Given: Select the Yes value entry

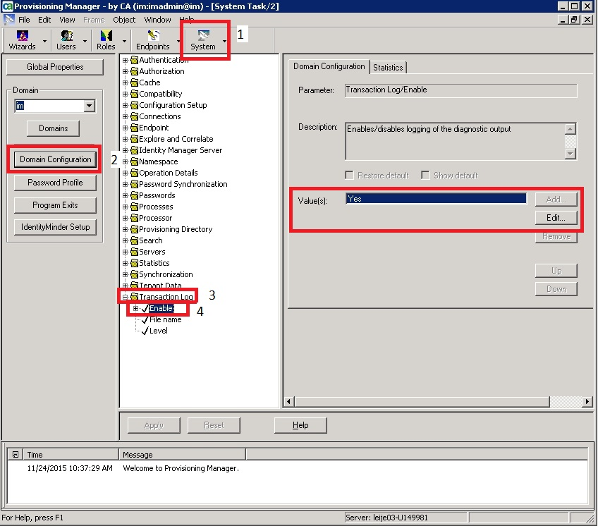Looking at the screenshot, I should click(436, 199).
